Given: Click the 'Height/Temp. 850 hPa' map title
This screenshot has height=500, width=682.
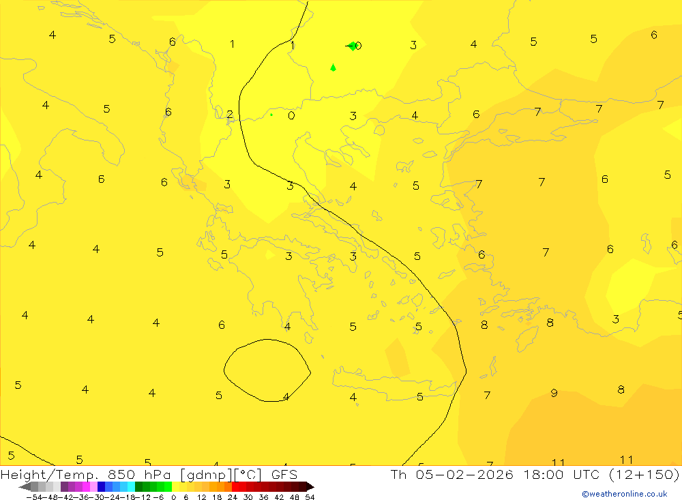Looking at the screenshot, I should tap(85, 475).
